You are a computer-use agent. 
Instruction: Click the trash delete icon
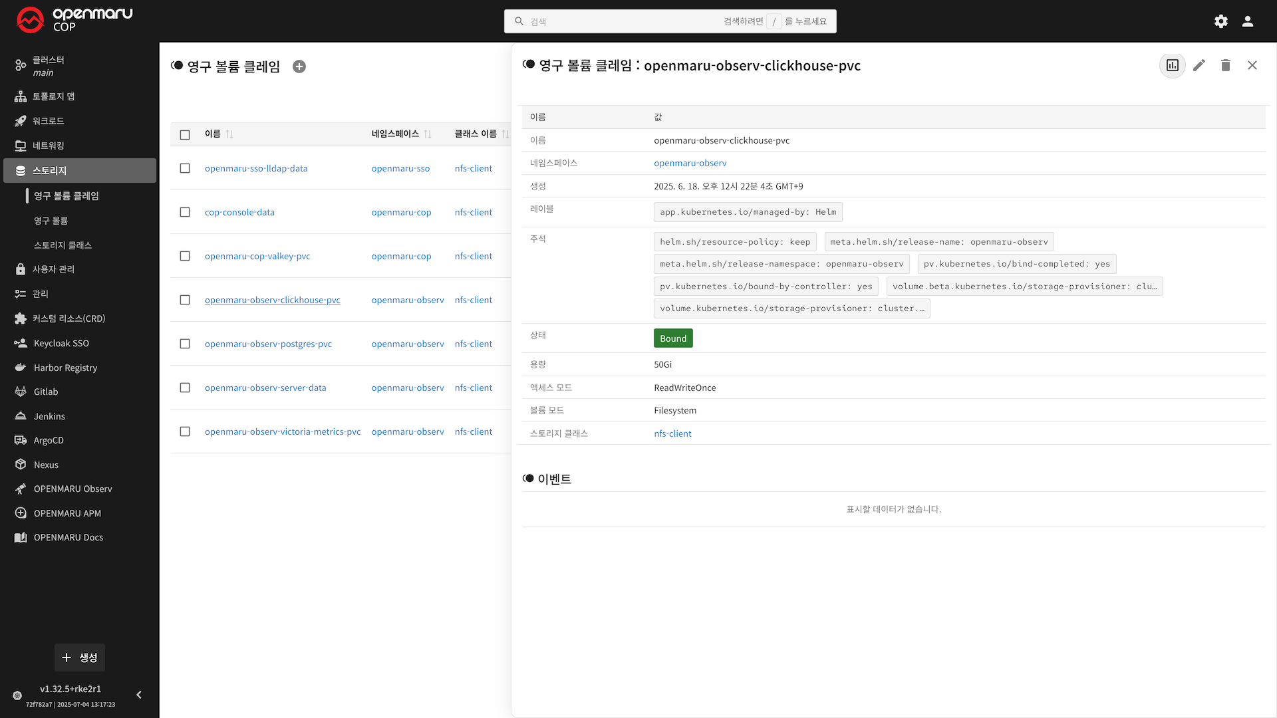pos(1225,65)
